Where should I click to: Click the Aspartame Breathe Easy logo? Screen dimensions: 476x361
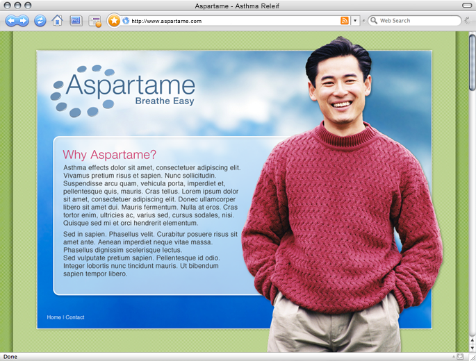pyautogui.click(x=122, y=91)
